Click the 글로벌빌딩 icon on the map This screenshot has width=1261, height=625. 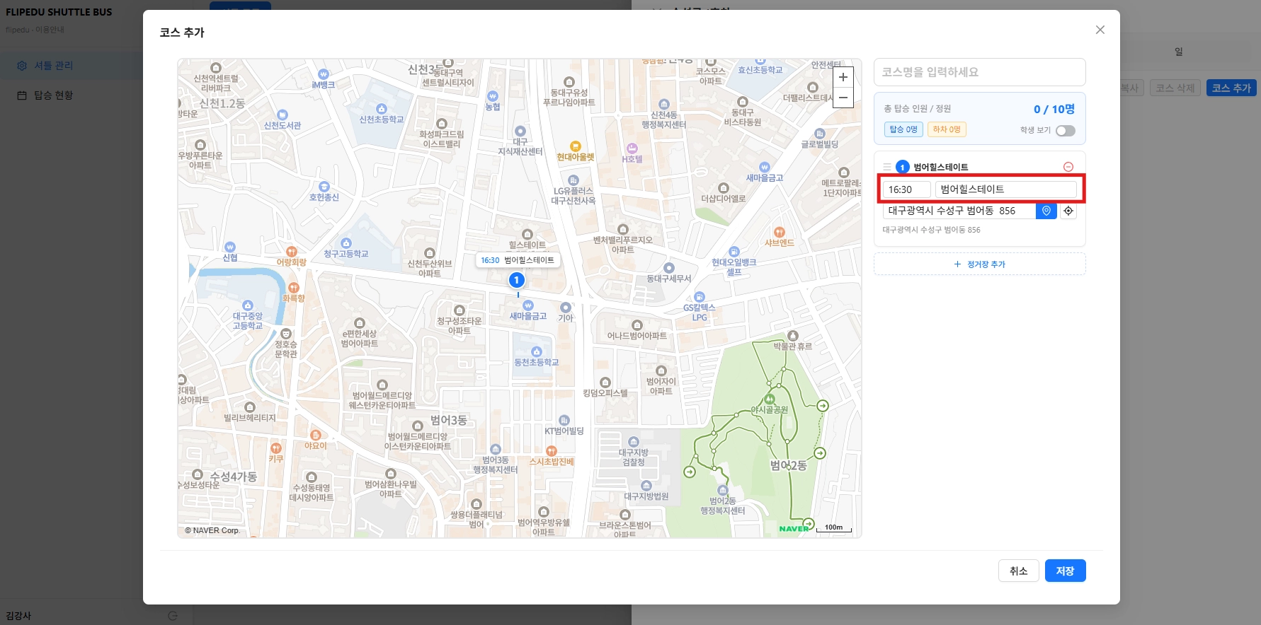pos(820,134)
